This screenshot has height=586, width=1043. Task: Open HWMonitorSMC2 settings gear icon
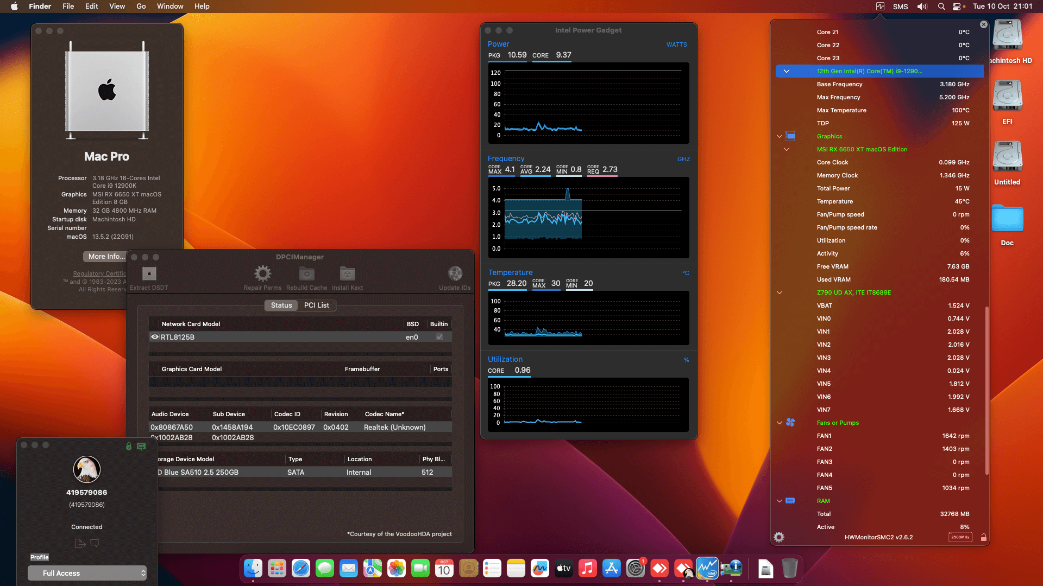(779, 537)
